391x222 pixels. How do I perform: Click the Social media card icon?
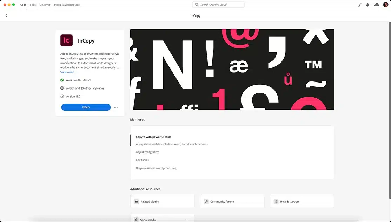click(x=136, y=220)
